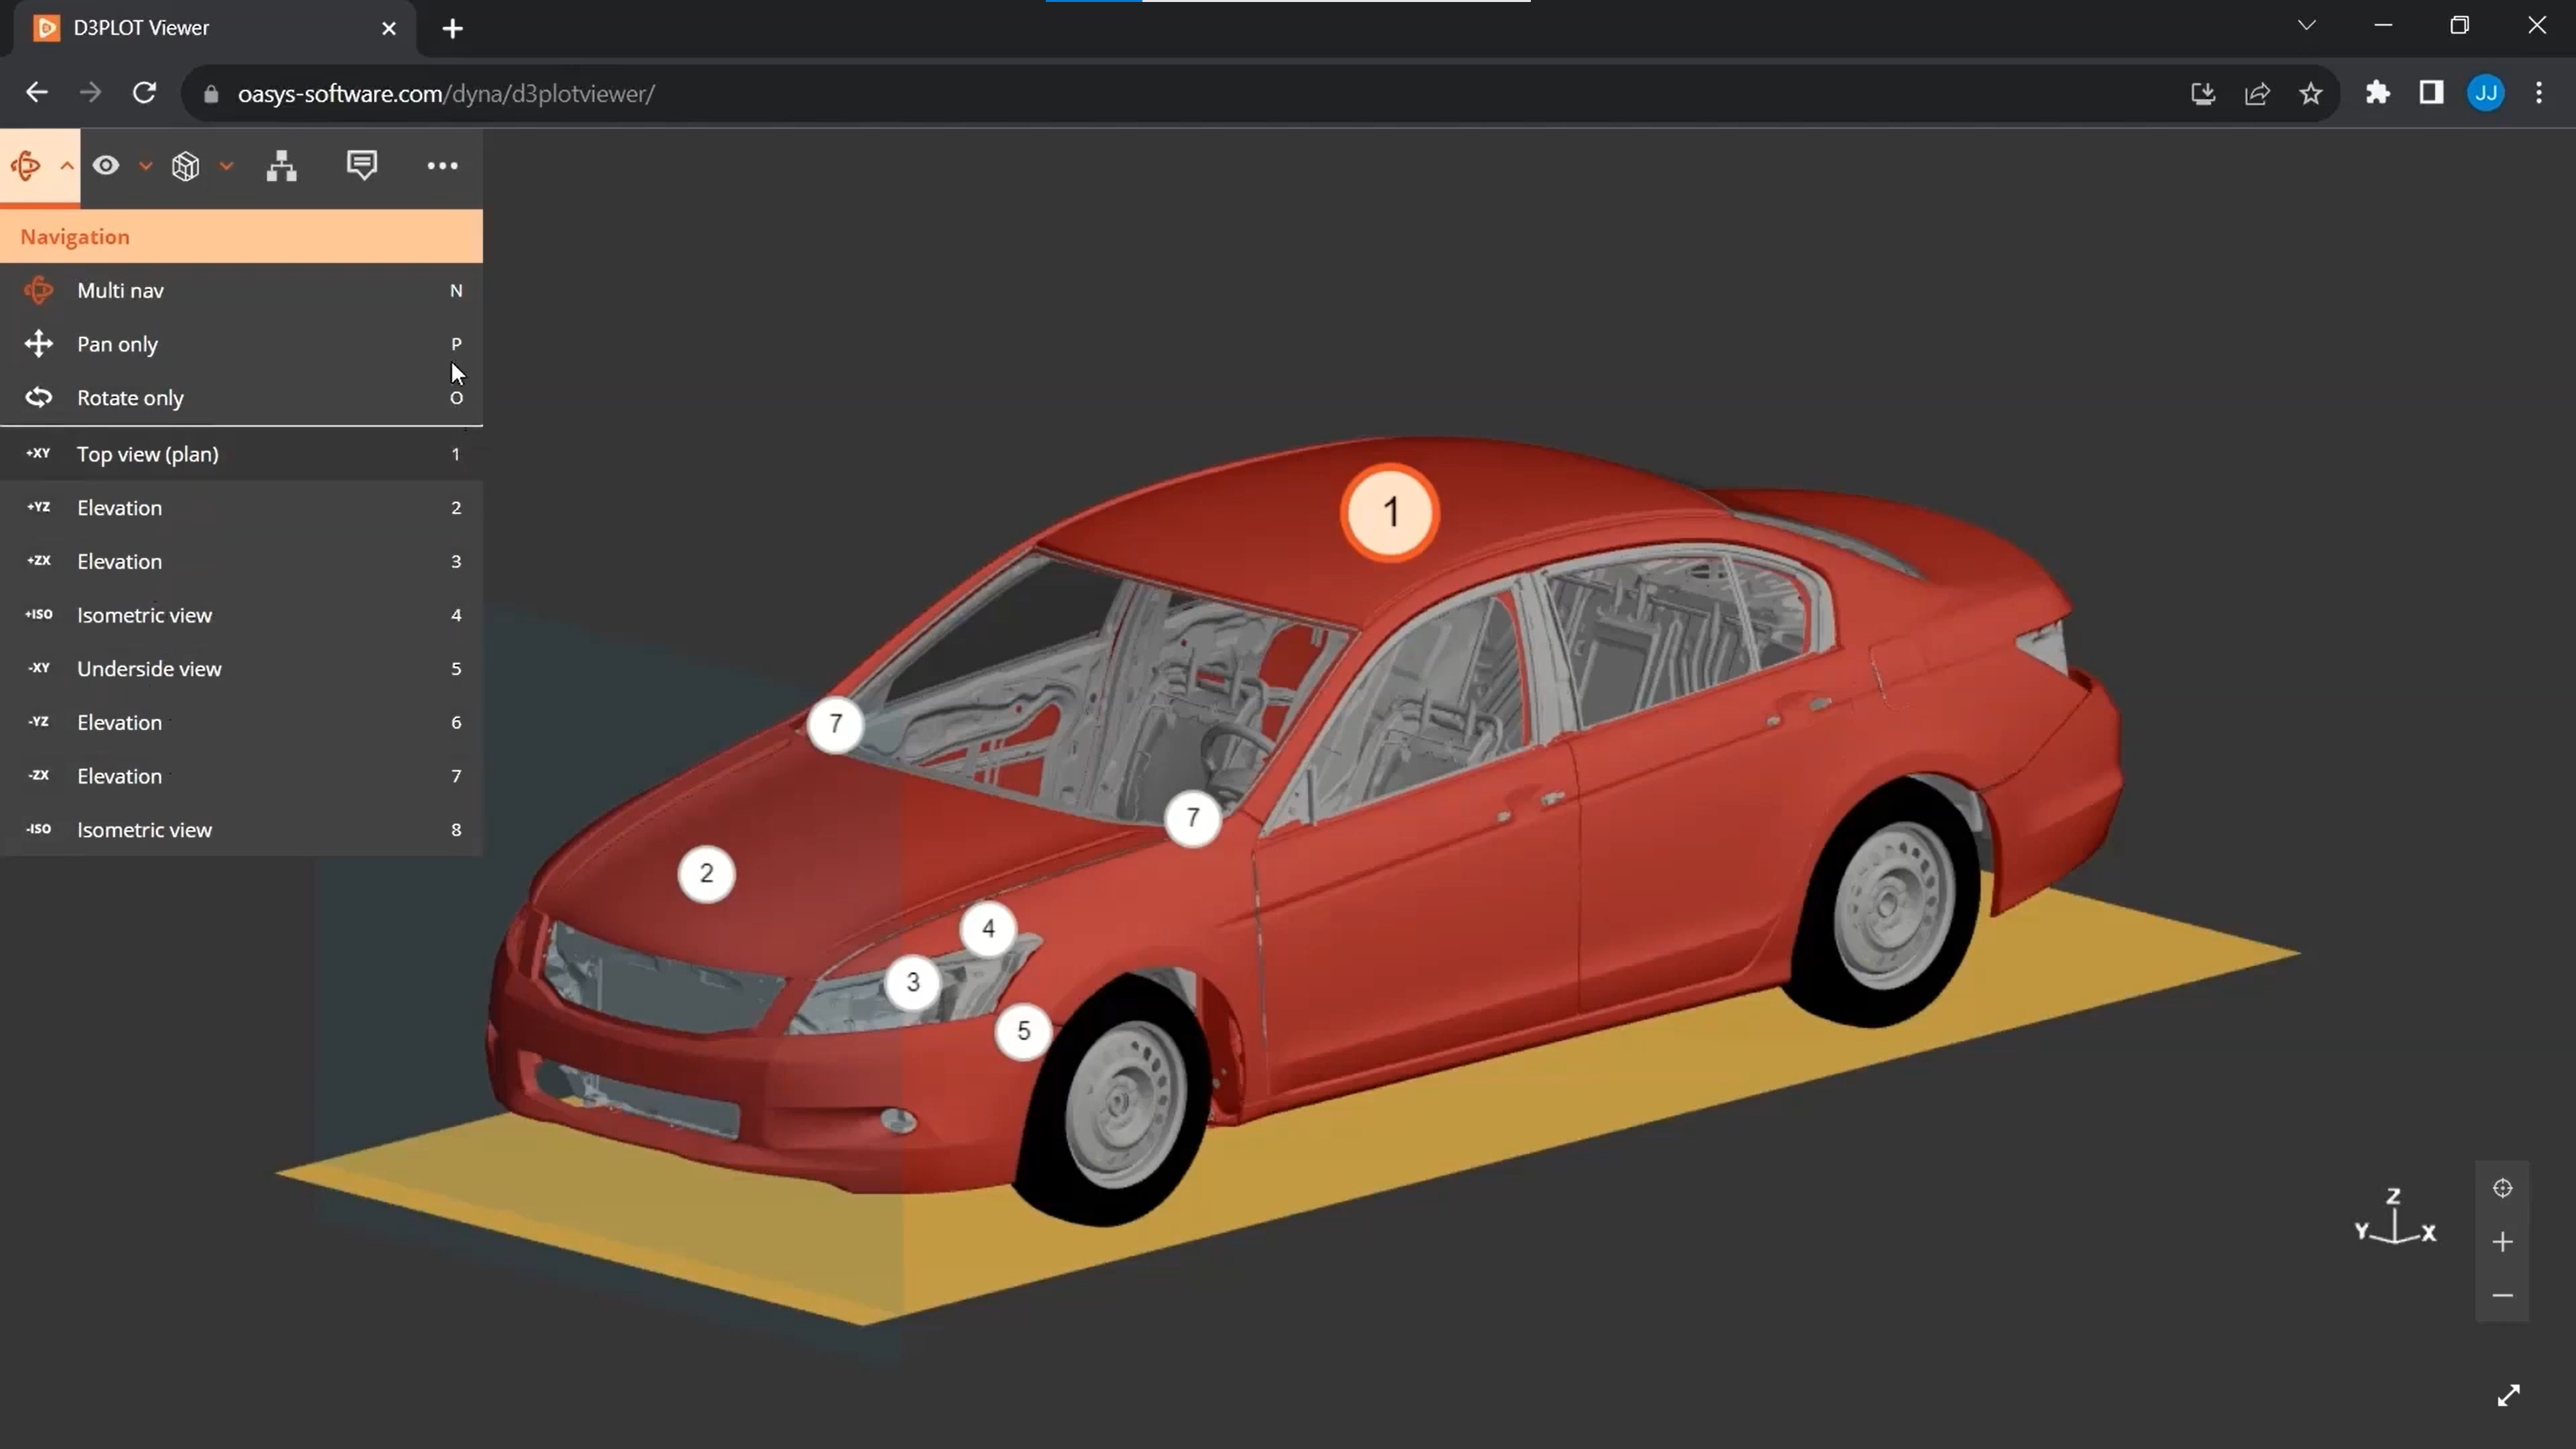Open the tab search dropdown arrow
The image size is (2576, 1449).
(2307, 26)
